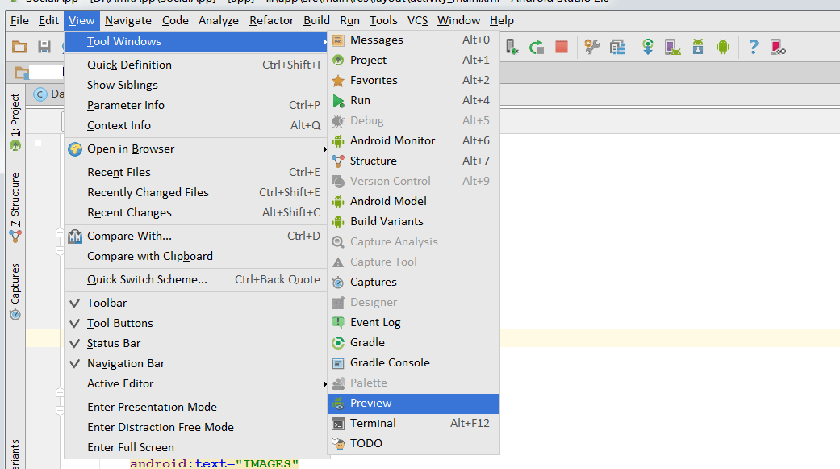840x469 pixels.
Task: Choose Enter Presentation Mode
Action: point(196,408)
